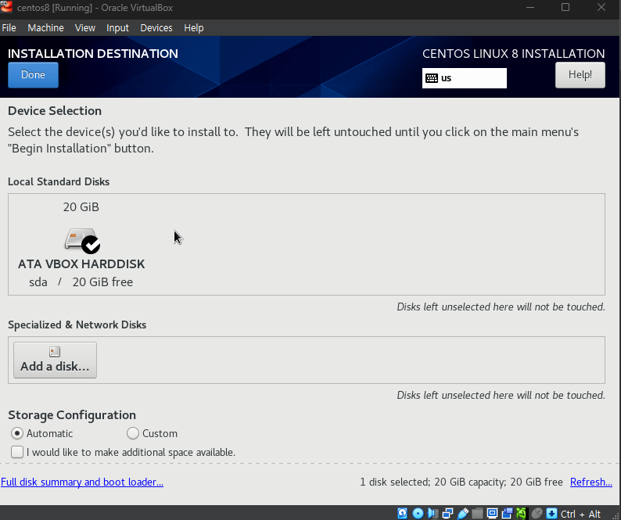Click the keyboard layout icon next to us
This screenshot has height=520, width=621.
click(432, 78)
